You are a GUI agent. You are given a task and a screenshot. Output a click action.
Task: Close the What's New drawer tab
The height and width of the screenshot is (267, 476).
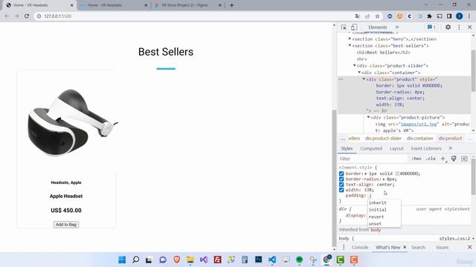(405, 247)
